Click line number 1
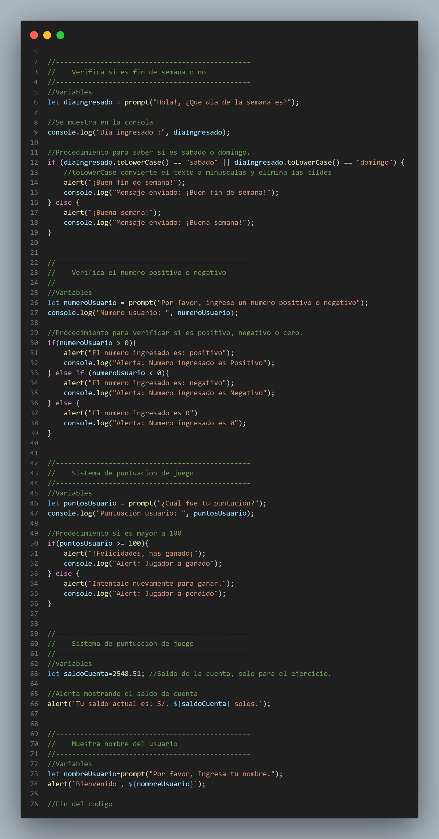Image resolution: width=439 pixels, height=839 pixels. pyautogui.click(x=36, y=52)
